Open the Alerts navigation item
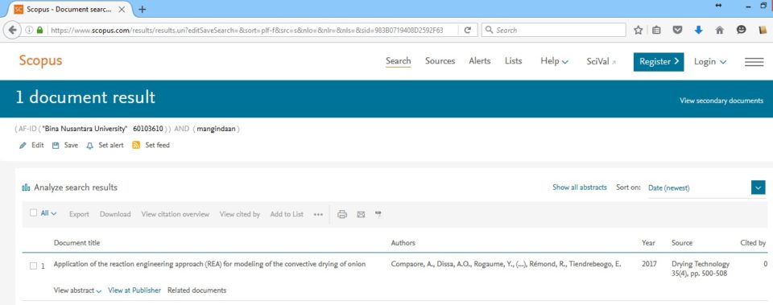Image resolution: width=773 pixels, height=305 pixels. click(x=480, y=61)
